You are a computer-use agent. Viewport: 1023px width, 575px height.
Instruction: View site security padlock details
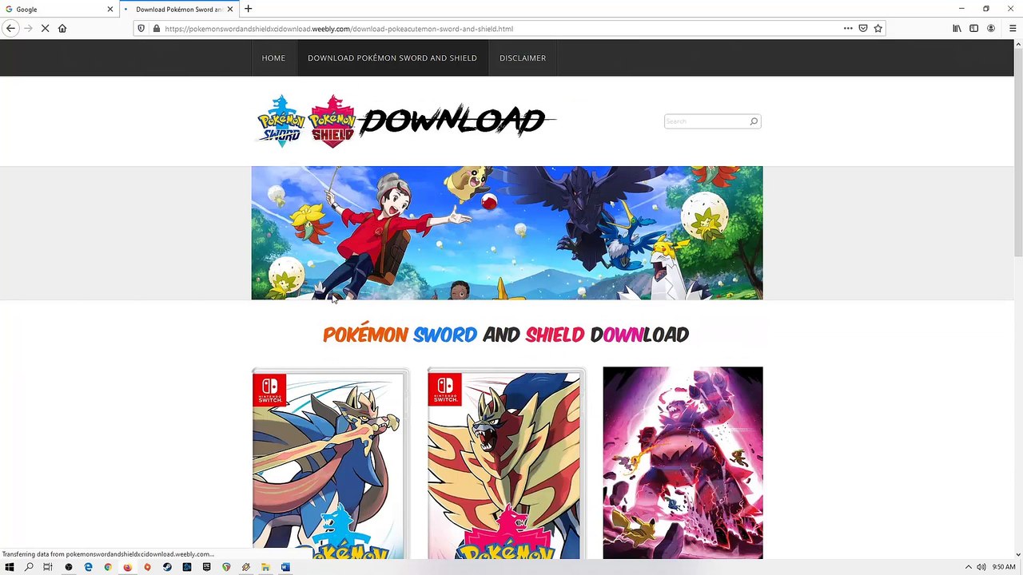[x=157, y=29]
